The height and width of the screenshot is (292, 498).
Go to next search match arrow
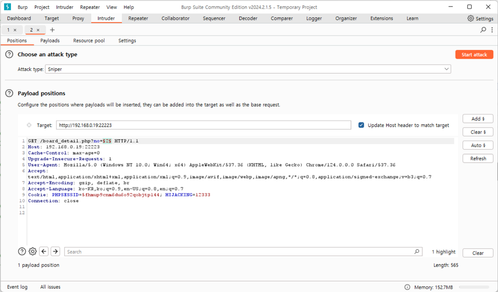tap(55, 252)
